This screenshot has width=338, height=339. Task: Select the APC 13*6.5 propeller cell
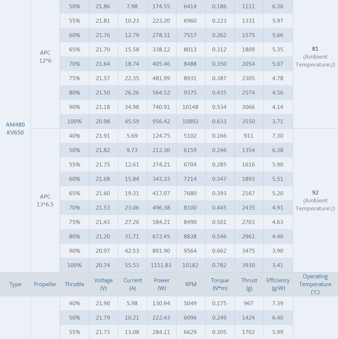pyautogui.click(x=45, y=201)
